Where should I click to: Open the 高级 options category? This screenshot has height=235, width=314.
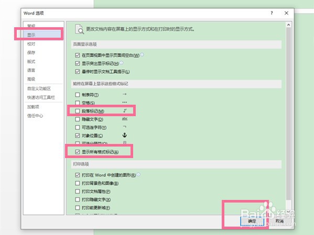point(31,79)
